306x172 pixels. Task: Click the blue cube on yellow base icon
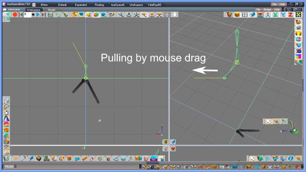click(x=81, y=14)
